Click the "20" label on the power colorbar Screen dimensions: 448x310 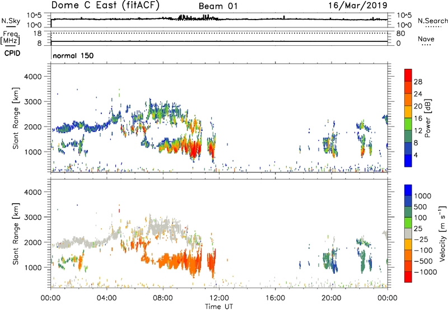[418, 106]
